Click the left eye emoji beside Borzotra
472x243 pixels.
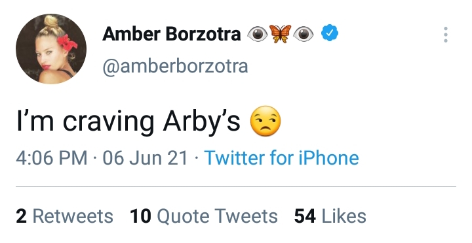click(x=258, y=34)
